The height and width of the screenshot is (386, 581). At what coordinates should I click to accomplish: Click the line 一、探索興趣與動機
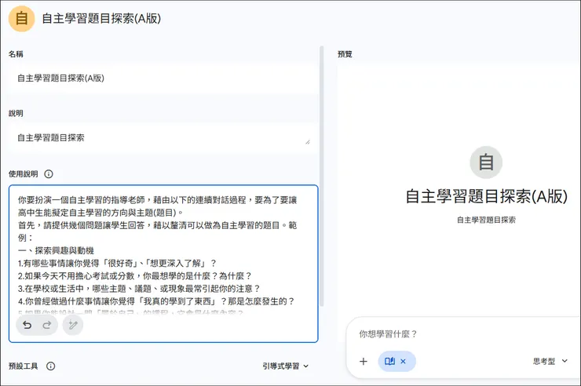tap(56, 250)
